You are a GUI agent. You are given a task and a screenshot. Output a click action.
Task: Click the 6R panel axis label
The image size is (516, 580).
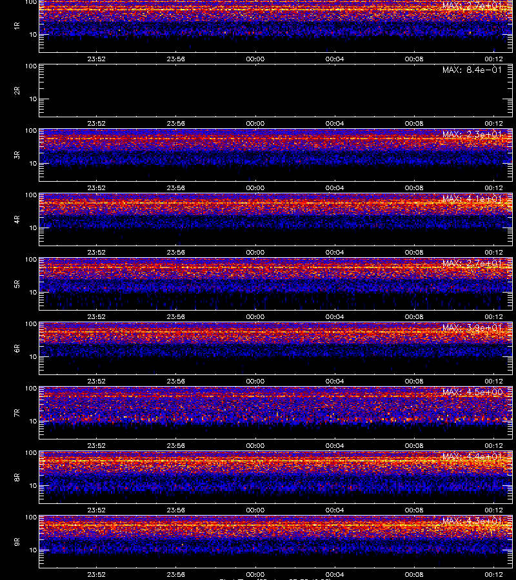coord(17,349)
